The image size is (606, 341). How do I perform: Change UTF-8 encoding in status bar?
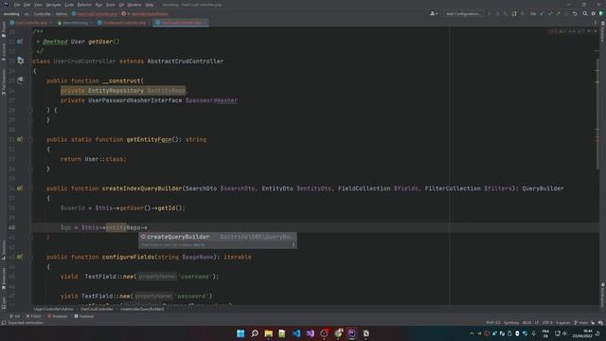point(547,323)
